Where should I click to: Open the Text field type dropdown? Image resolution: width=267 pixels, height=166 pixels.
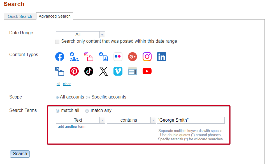80,120
